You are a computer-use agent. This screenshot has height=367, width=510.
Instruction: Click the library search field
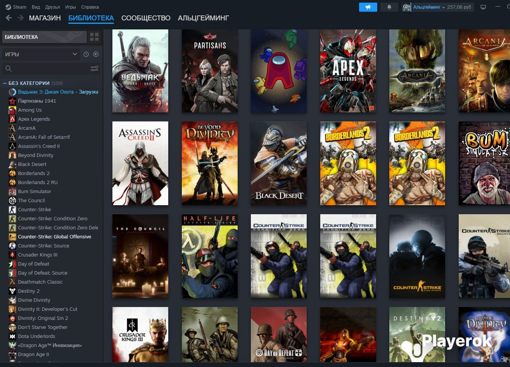51,69
